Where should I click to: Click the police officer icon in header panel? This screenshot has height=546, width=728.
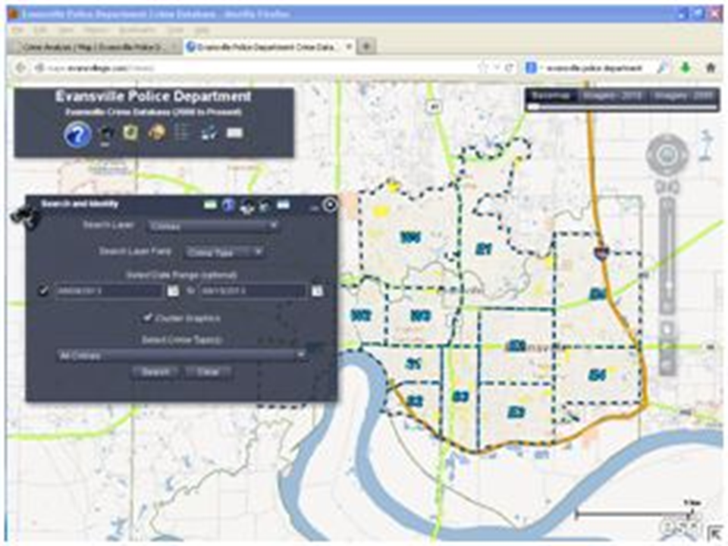tap(106, 134)
